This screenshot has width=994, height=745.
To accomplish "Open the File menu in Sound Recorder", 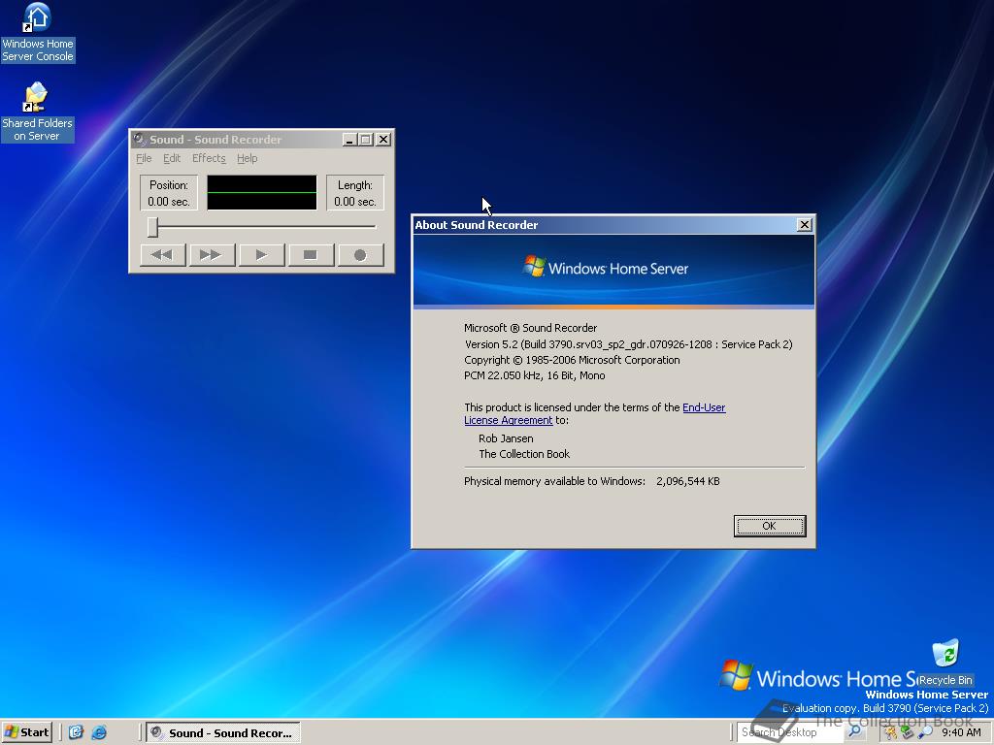I will (144, 158).
